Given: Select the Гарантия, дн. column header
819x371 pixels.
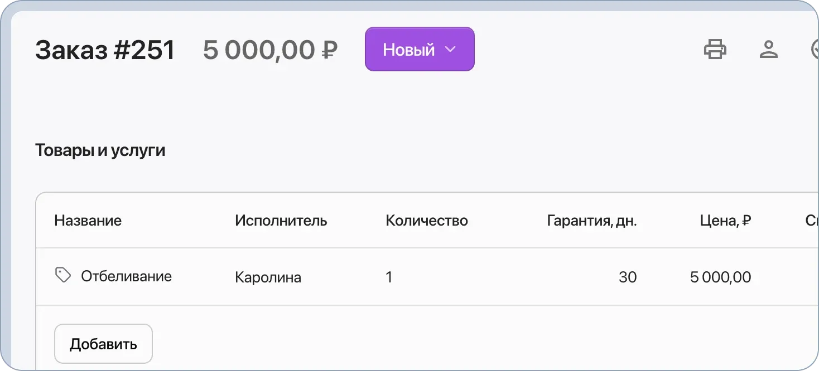Looking at the screenshot, I should pos(592,220).
